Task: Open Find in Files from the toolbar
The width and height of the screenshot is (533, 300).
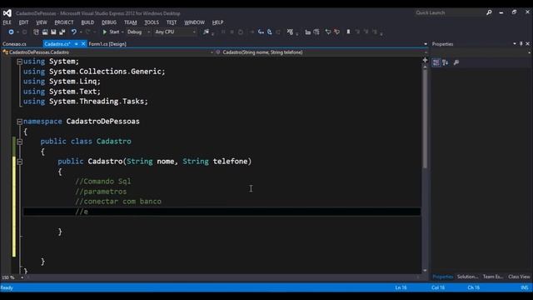Action: point(206,32)
